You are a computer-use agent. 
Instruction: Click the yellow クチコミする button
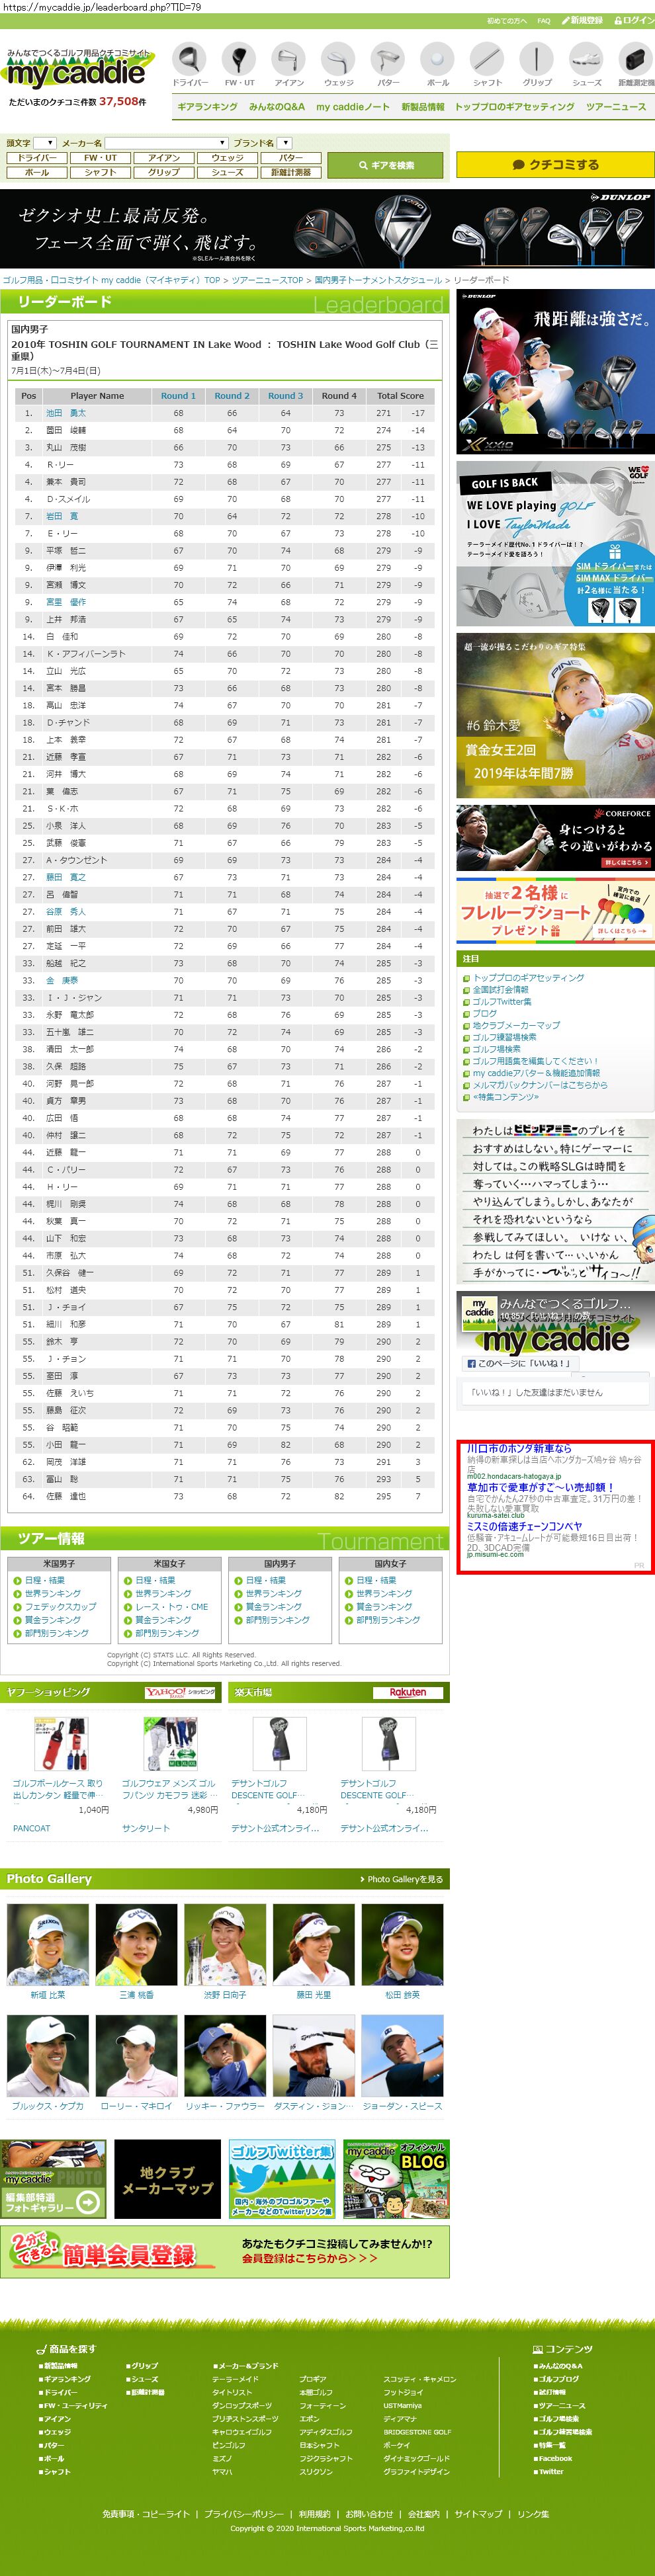555,165
